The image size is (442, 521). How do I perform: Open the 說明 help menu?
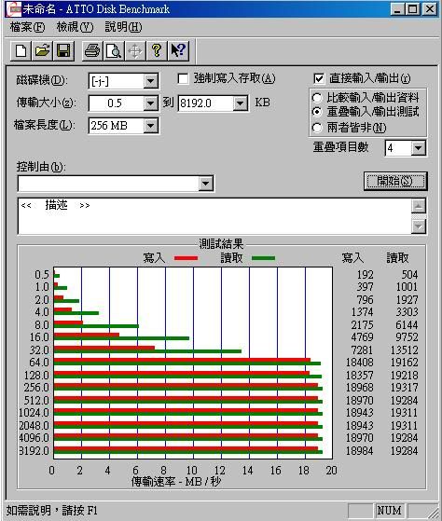tap(123, 27)
